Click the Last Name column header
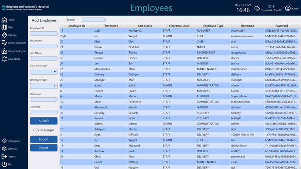The height and width of the screenshot is (169, 301). pyautogui.click(x=145, y=26)
